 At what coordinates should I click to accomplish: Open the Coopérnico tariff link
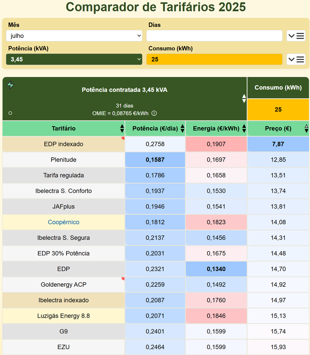coord(64,222)
